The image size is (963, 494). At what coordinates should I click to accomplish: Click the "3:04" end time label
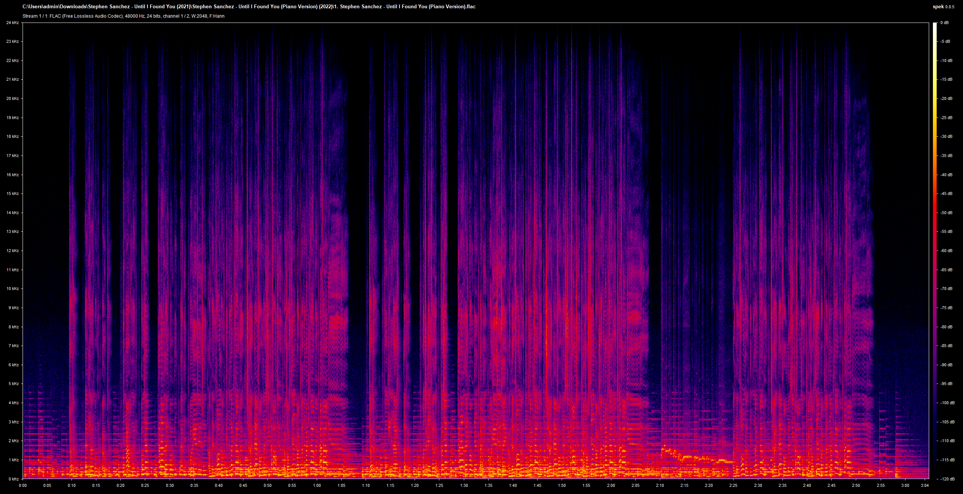point(925,485)
